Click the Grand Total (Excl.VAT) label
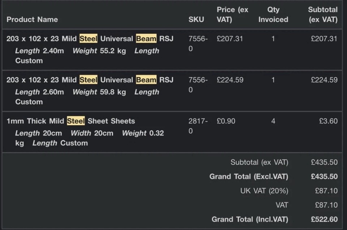This screenshot has width=347, height=230. [x=249, y=176]
